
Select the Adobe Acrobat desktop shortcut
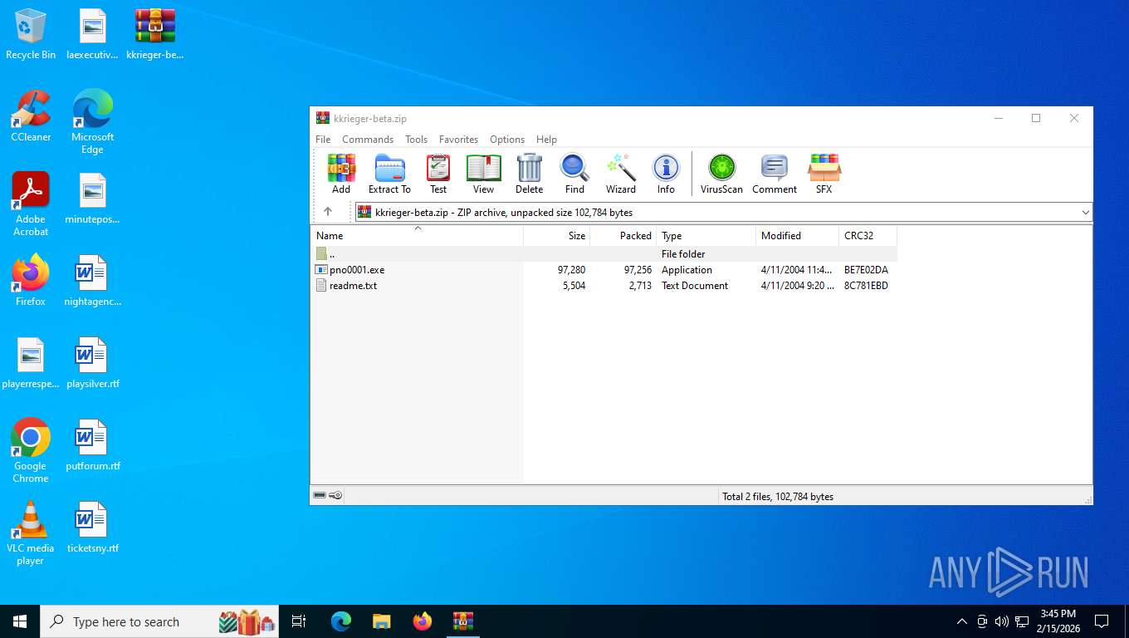coord(31,204)
